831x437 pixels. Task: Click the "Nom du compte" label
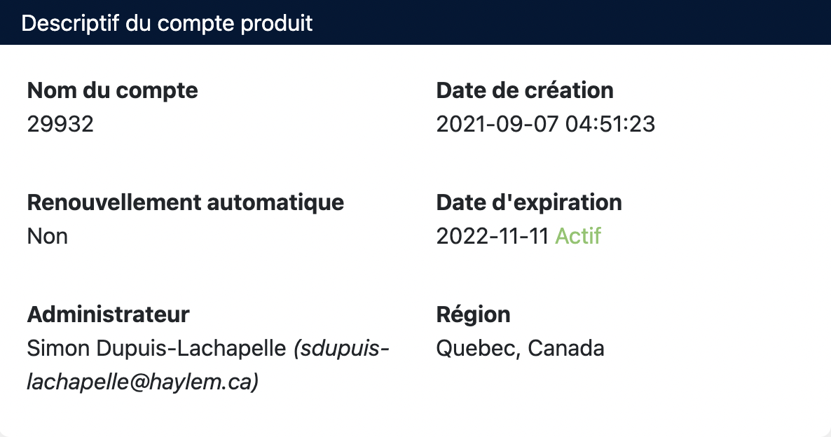(112, 90)
